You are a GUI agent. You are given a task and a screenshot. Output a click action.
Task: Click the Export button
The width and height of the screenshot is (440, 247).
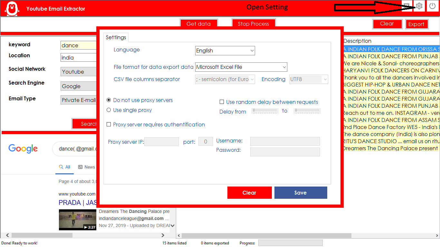coord(417,24)
